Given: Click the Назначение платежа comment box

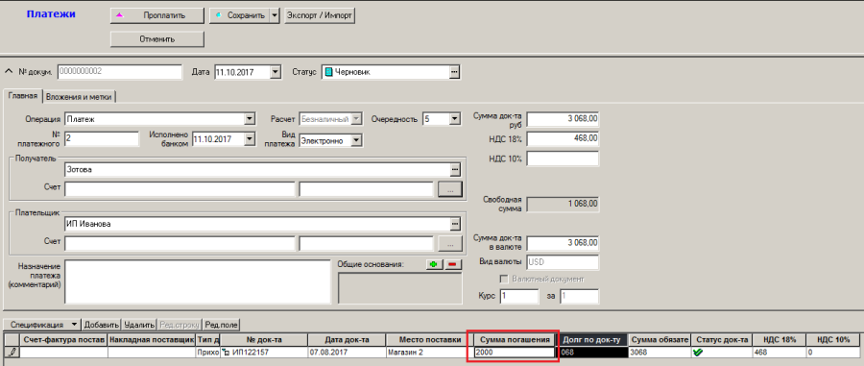Looking at the screenshot, I should pyautogui.click(x=197, y=281).
